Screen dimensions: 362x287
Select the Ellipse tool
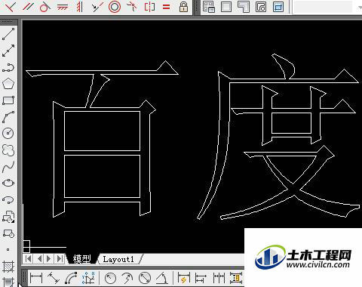(x=8, y=183)
